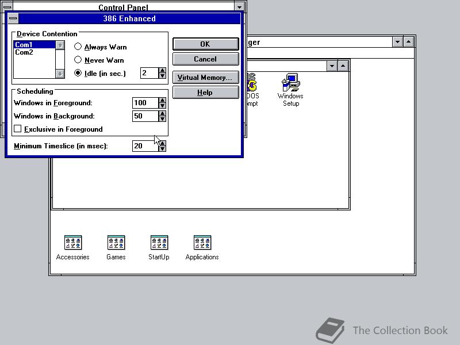This screenshot has width=460, height=345.
Task: Increase Windows in Background value
Action: point(162,113)
